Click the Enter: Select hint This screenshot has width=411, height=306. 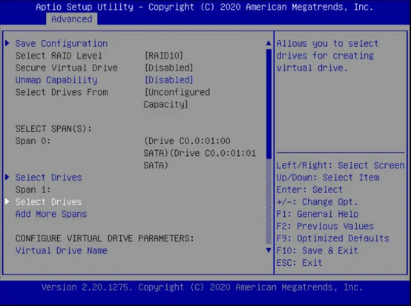(x=309, y=189)
